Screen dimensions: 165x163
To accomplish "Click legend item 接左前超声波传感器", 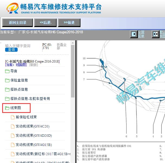I will click(95, 156).
